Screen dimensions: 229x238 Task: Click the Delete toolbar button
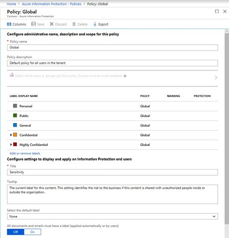(80, 24)
